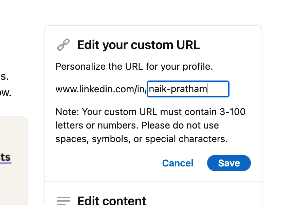Select the "Edit your custom URL" heading
The image size is (294, 205).
(139, 45)
